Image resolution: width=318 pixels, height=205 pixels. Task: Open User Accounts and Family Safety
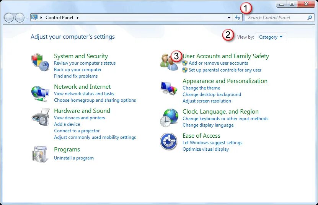(226, 56)
